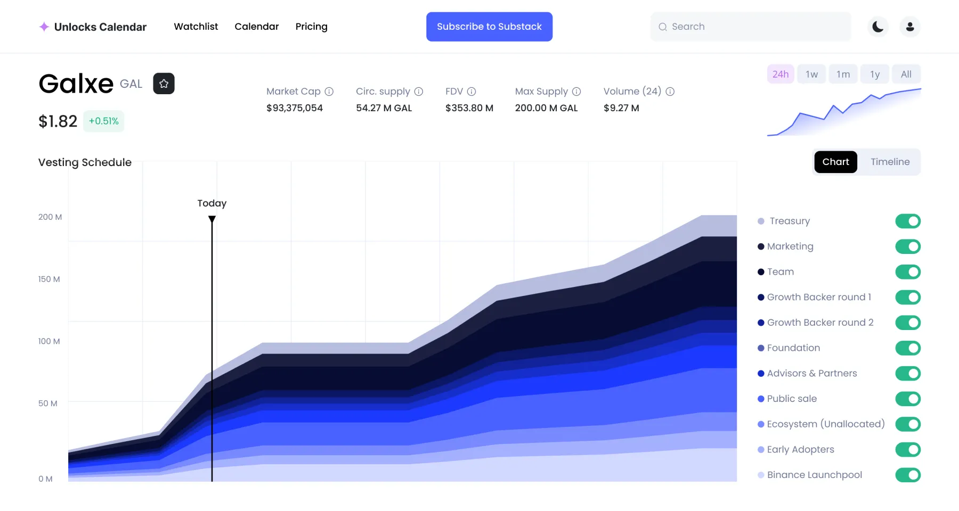This screenshot has width=959, height=511.
Task: Click the Binance Launchpool legend color dot
Action: click(761, 475)
